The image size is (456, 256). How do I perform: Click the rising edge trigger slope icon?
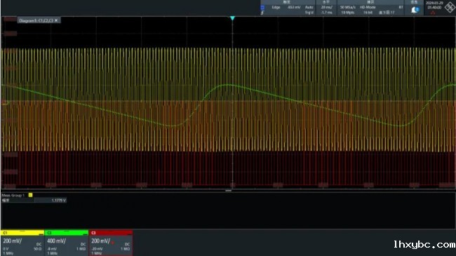point(262,13)
